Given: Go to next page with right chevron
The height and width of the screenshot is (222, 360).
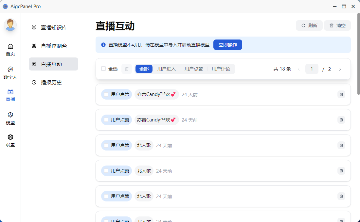Looking at the screenshot, I should tap(340, 69).
